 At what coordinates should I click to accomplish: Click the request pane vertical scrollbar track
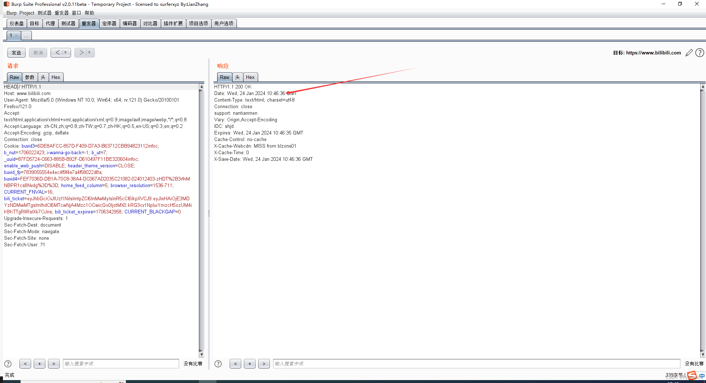pyautogui.click(x=201, y=220)
